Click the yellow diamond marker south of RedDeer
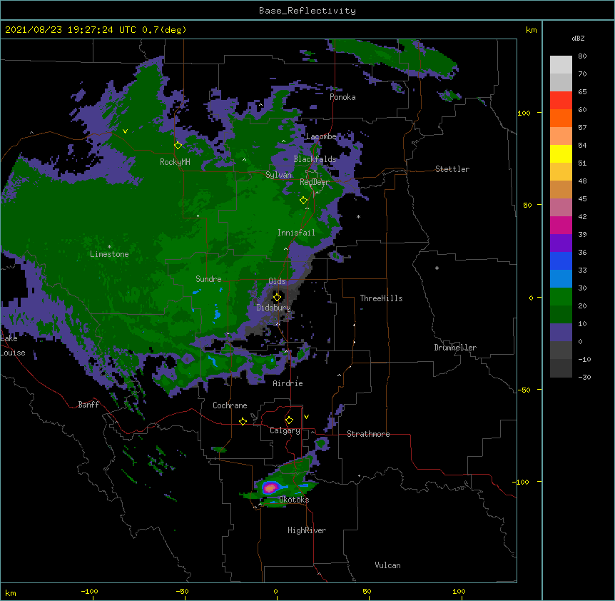Image resolution: width=615 pixels, height=601 pixels. click(x=304, y=201)
